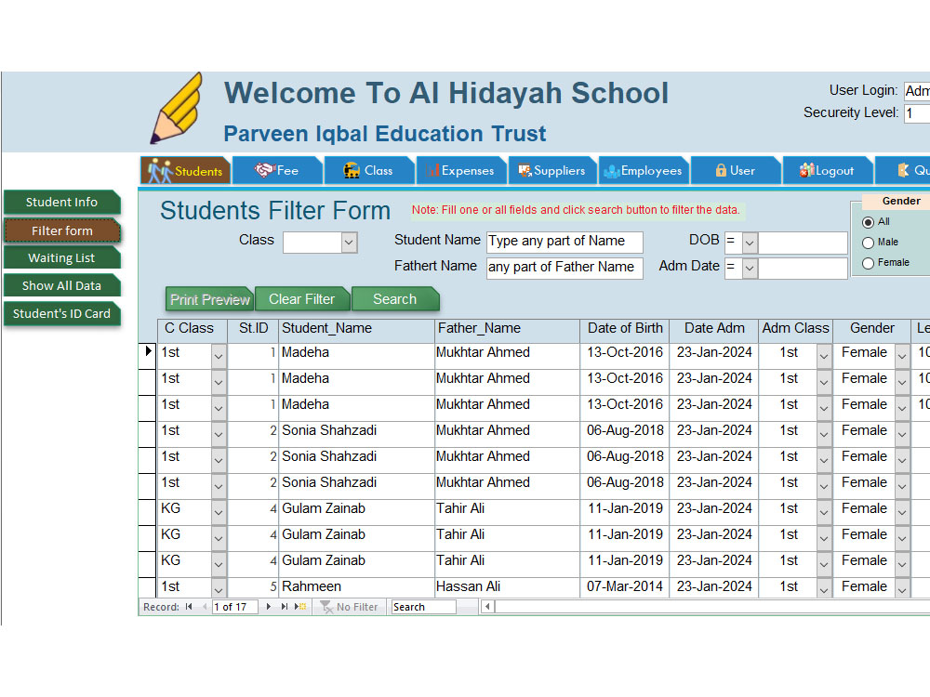Click date of birth '07-Mar-2014' cell

625,586
